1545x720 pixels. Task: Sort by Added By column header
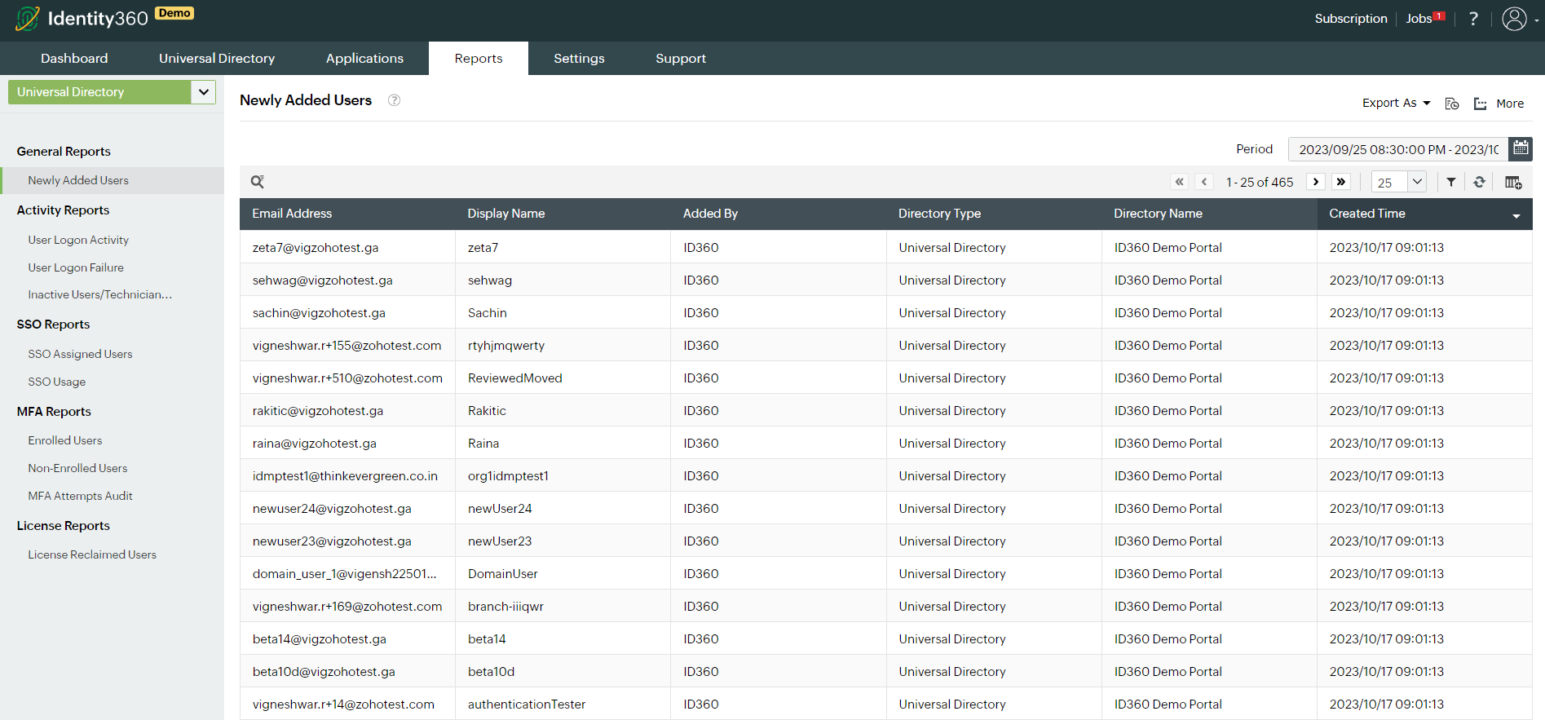click(x=710, y=214)
